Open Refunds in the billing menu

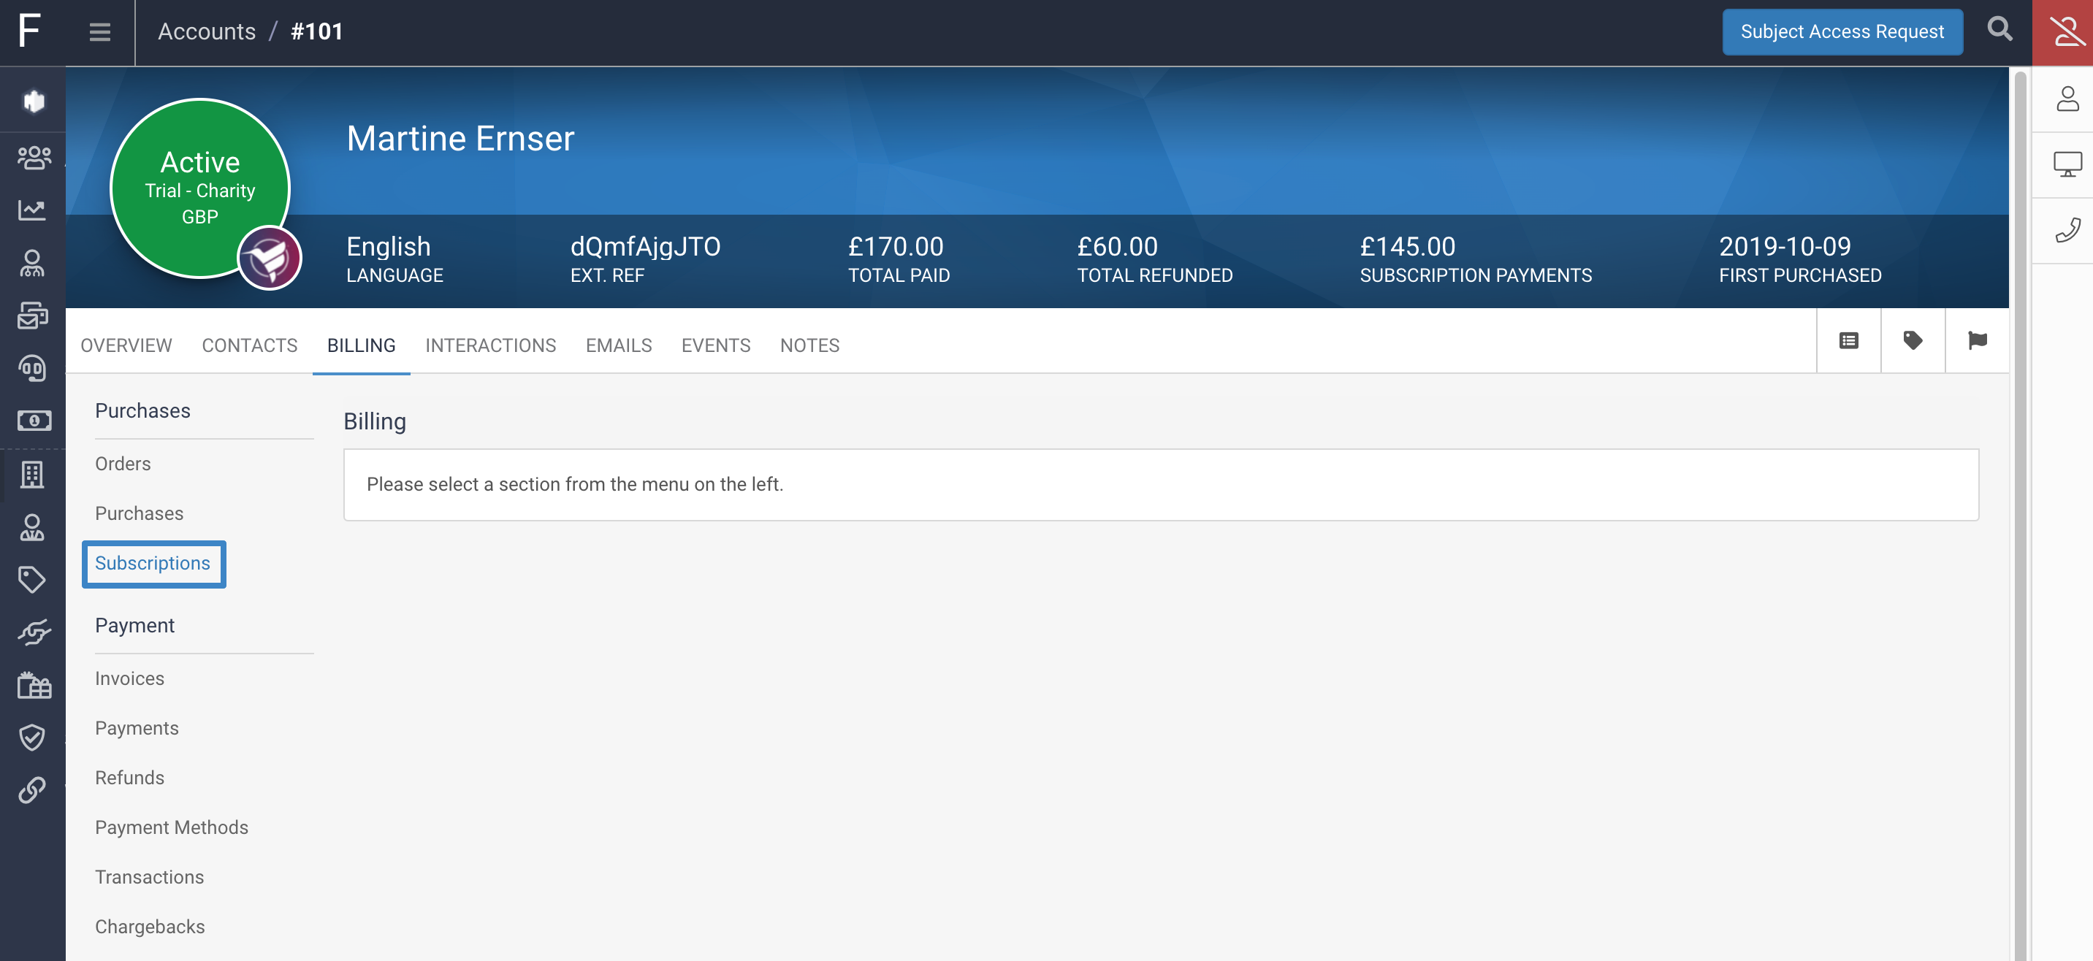click(129, 778)
